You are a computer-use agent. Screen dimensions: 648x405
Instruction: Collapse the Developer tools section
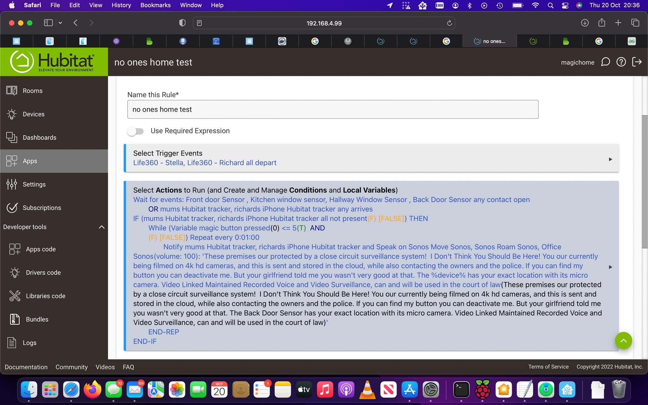coord(101,227)
